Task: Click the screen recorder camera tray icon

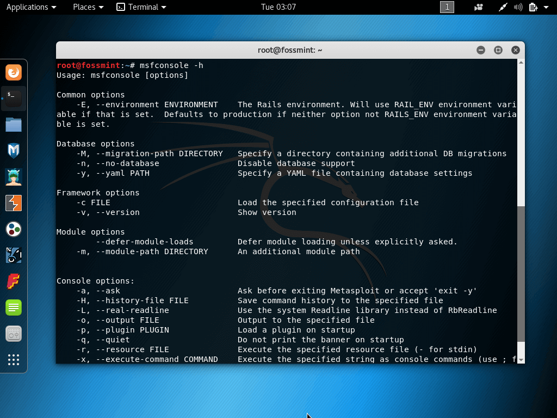Action: (479, 7)
